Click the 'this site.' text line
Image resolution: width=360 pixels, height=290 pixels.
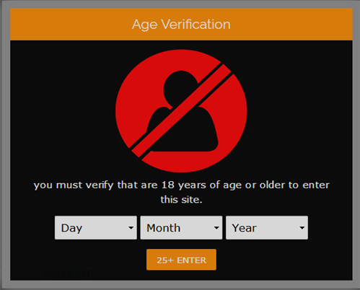click(182, 200)
